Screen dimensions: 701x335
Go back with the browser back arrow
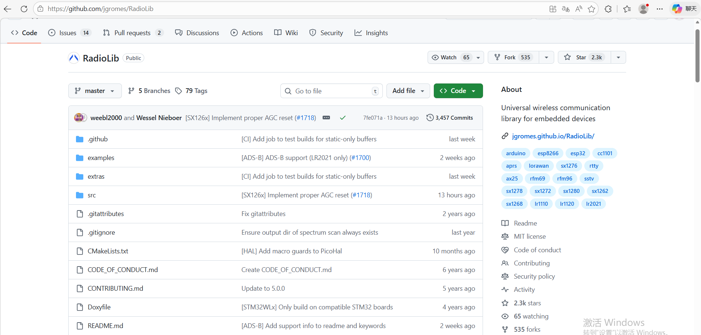point(8,9)
